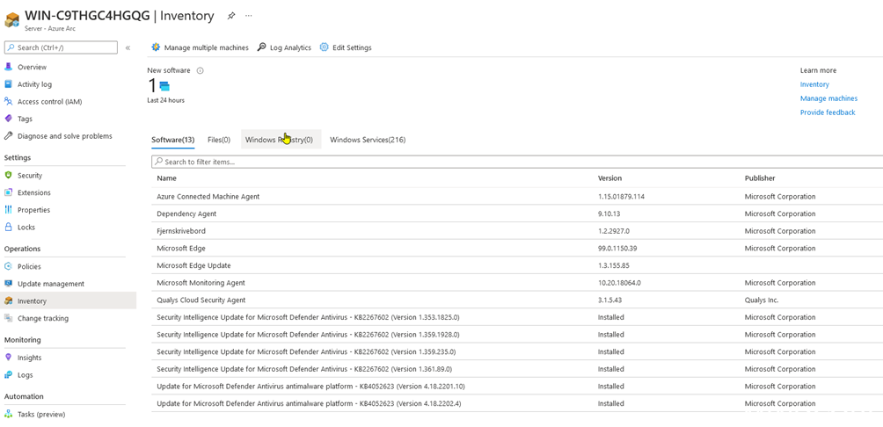Image resolution: width=883 pixels, height=427 pixels.
Task: Select Security Intelligence Update Version 1.361.89.0 row
Action: pyautogui.click(x=517, y=369)
